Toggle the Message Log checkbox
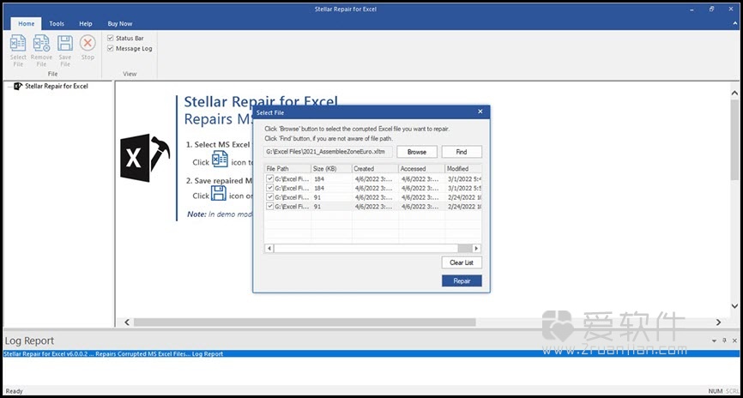The width and height of the screenshot is (743, 398). 111,48
